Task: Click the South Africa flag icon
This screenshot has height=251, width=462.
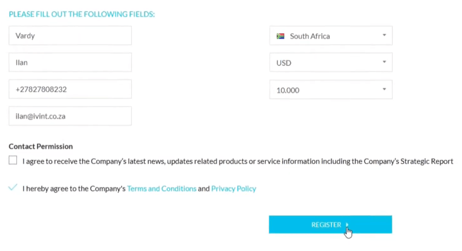Action: pos(280,36)
